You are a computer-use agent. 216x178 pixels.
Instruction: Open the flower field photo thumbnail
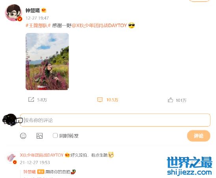(47, 61)
